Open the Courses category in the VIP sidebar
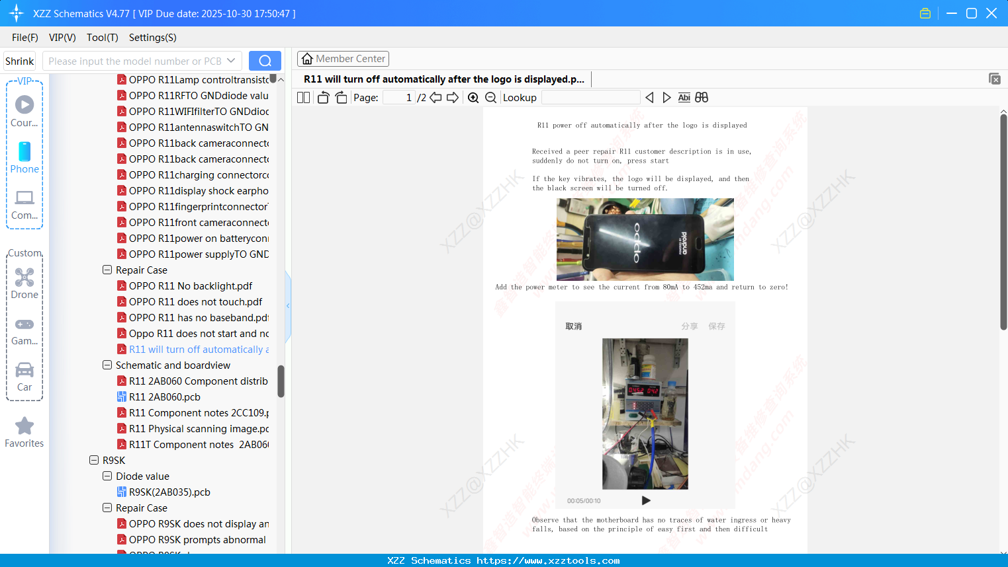Screen dimensions: 1008x567 click(x=24, y=111)
